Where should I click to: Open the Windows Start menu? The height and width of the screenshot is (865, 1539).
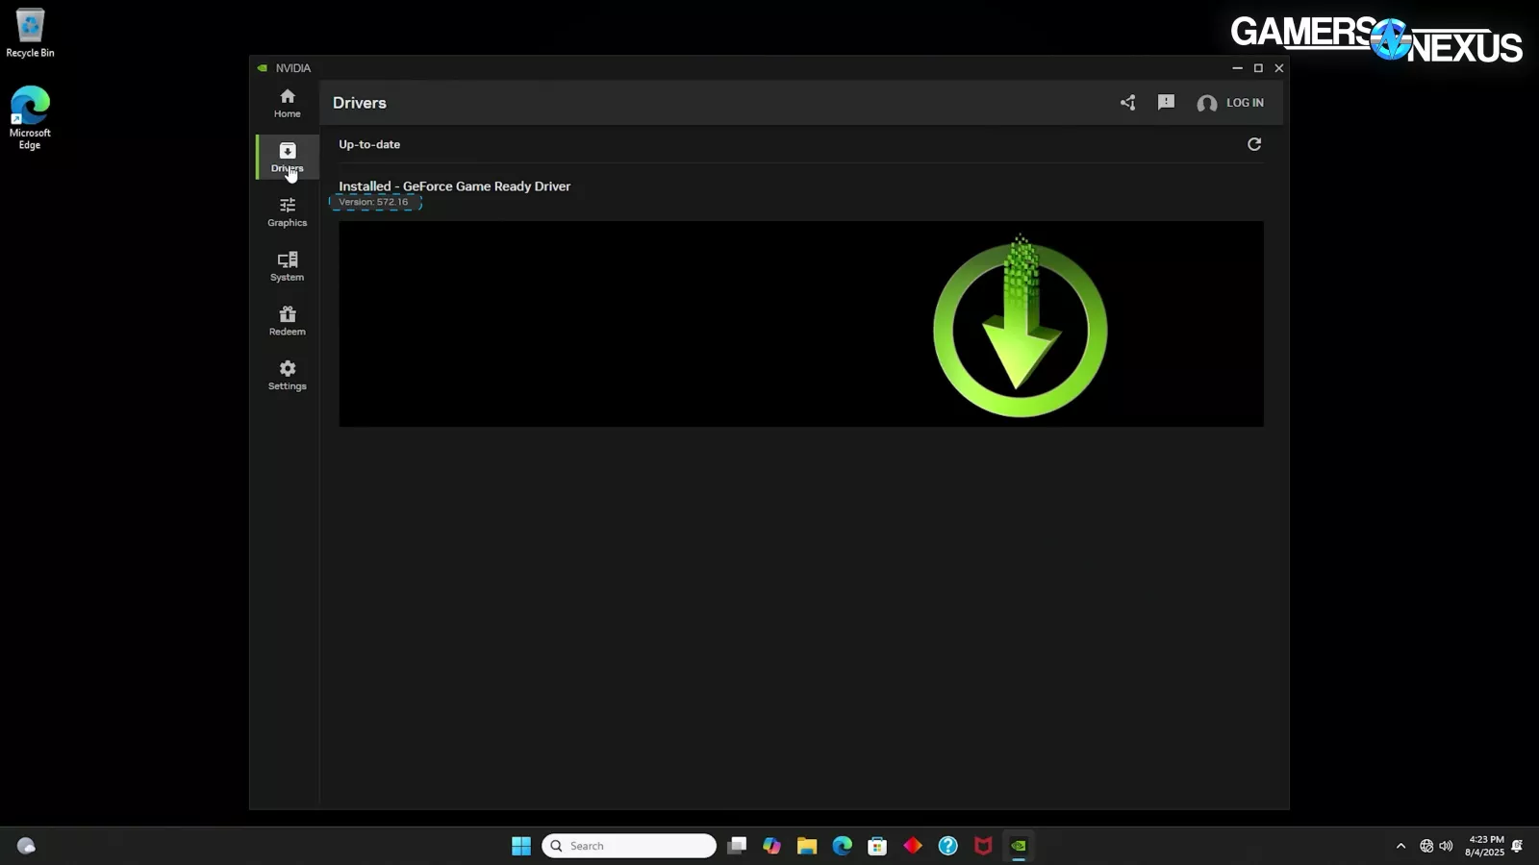point(520,846)
